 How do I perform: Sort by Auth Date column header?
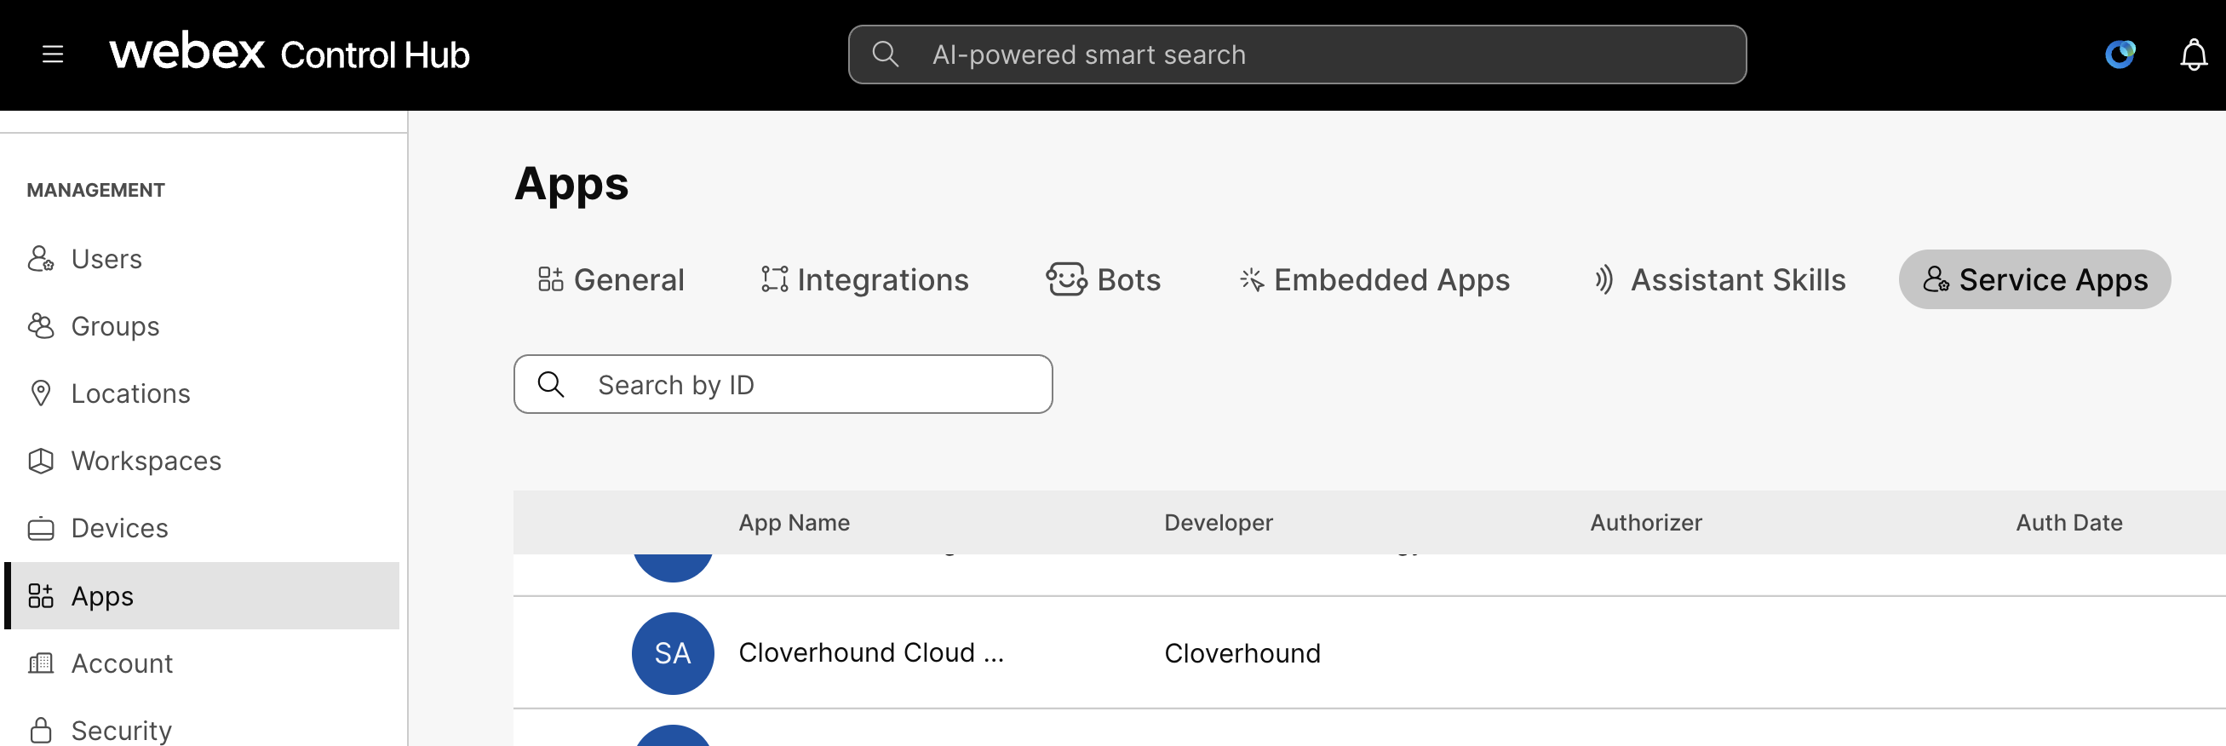(x=2068, y=523)
